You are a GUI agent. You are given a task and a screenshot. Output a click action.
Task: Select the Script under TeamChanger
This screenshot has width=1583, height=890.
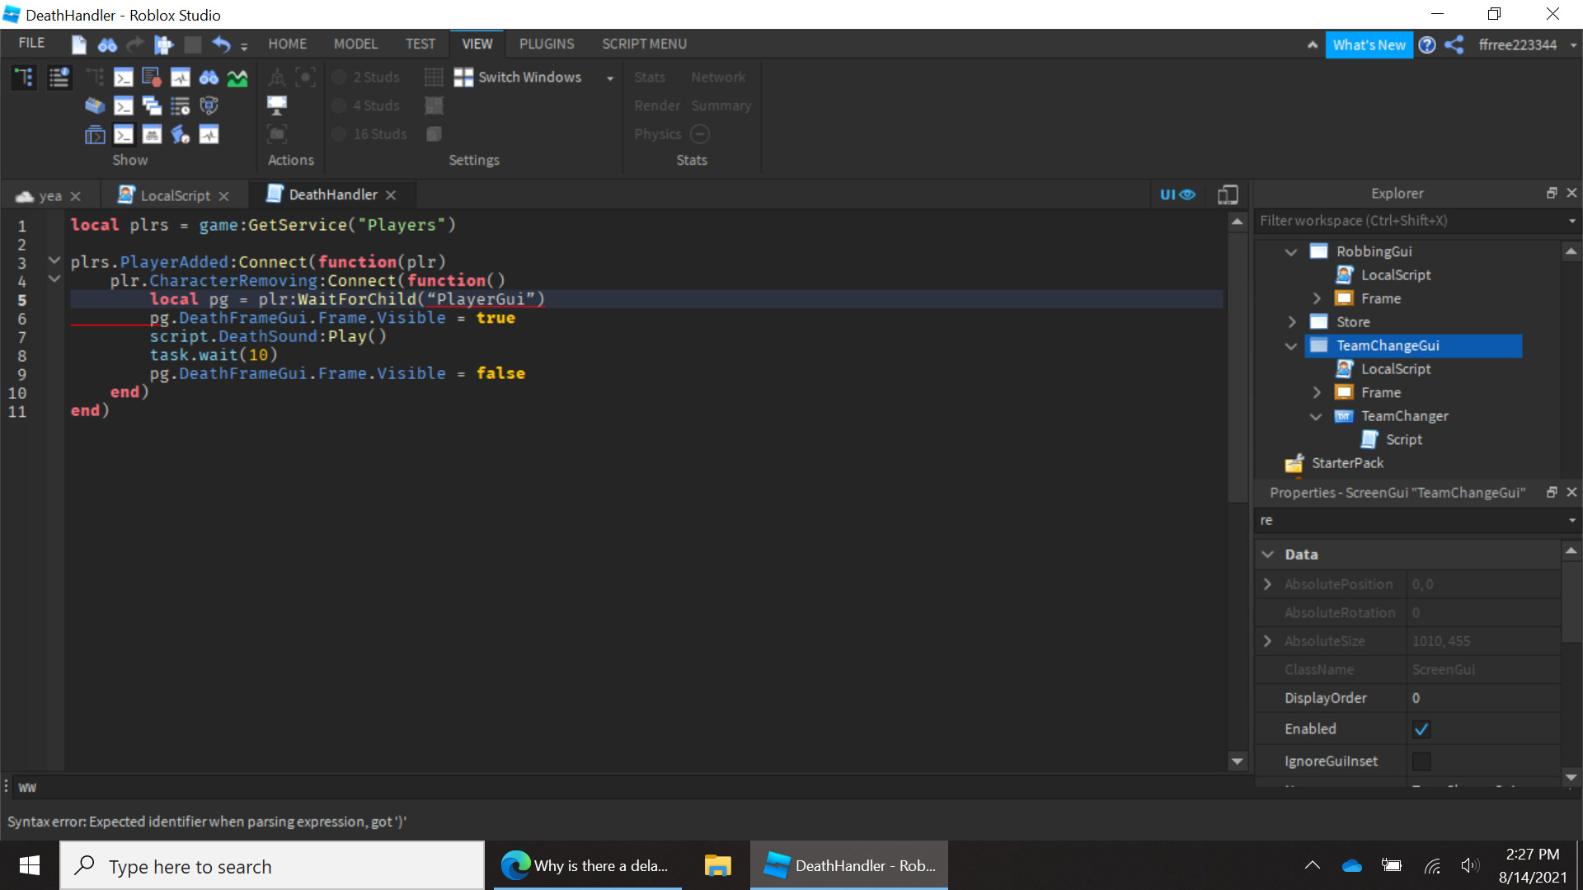coord(1403,439)
